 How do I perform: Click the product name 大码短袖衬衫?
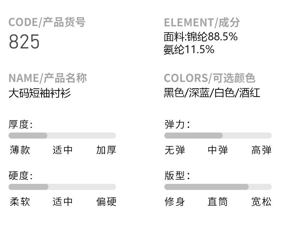[x=39, y=93]
